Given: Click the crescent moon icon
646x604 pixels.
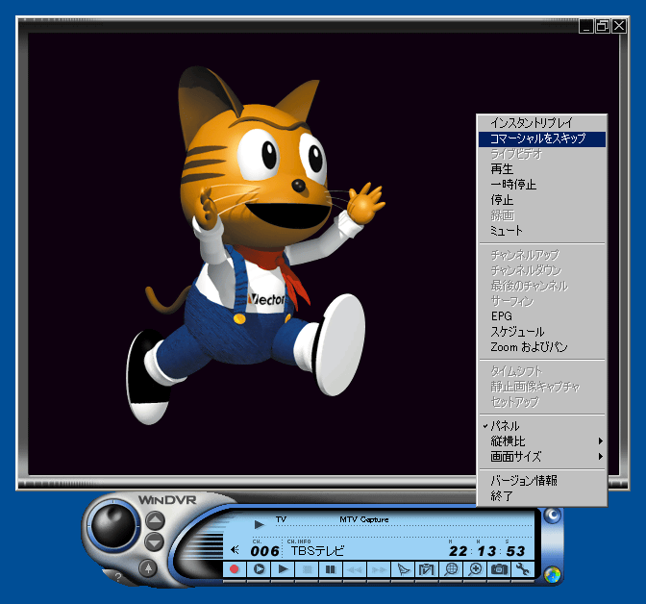Looking at the screenshot, I should (553, 516).
